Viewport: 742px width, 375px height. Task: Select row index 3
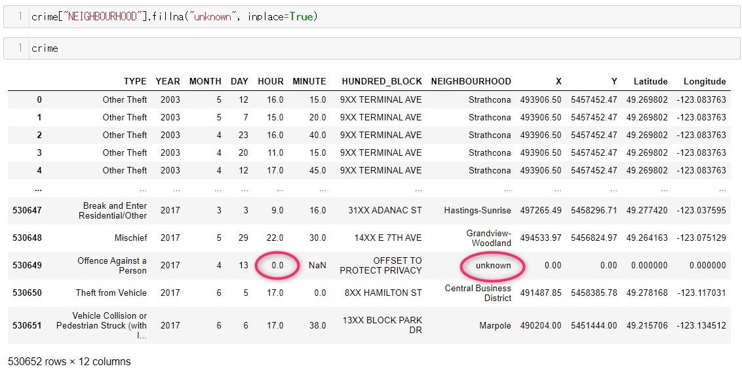[39, 152]
